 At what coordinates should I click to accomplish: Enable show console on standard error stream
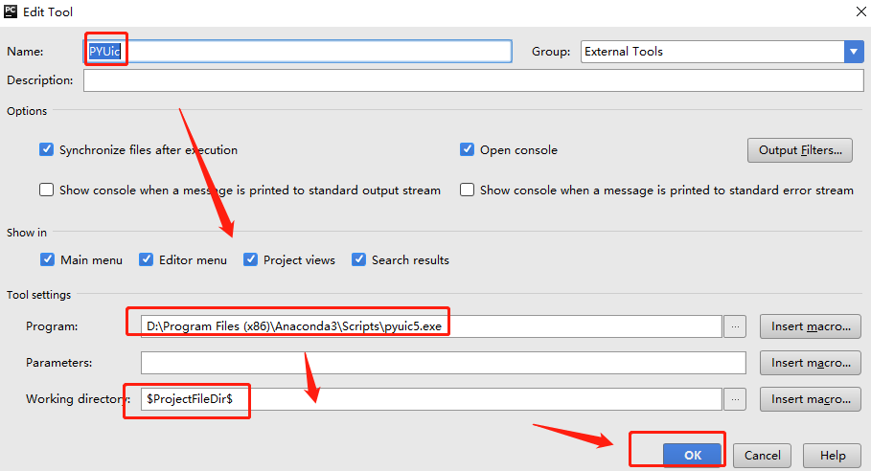click(467, 191)
